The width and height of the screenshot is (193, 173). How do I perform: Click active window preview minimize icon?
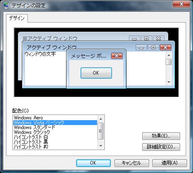141,48
